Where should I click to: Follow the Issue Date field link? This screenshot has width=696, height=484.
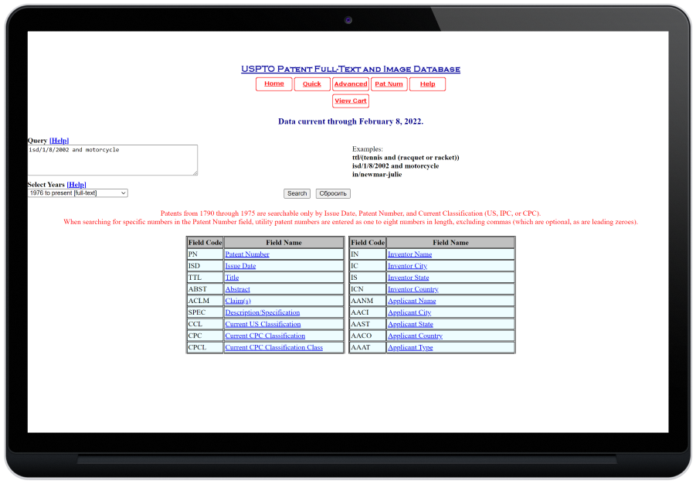pyautogui.click(x=240, y=266)
